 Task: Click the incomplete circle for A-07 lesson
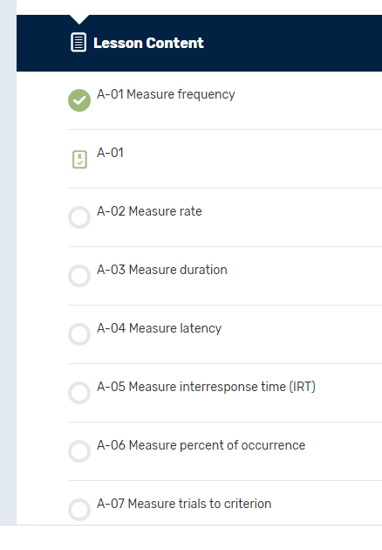pyautogui.click(x=79, y=510)
